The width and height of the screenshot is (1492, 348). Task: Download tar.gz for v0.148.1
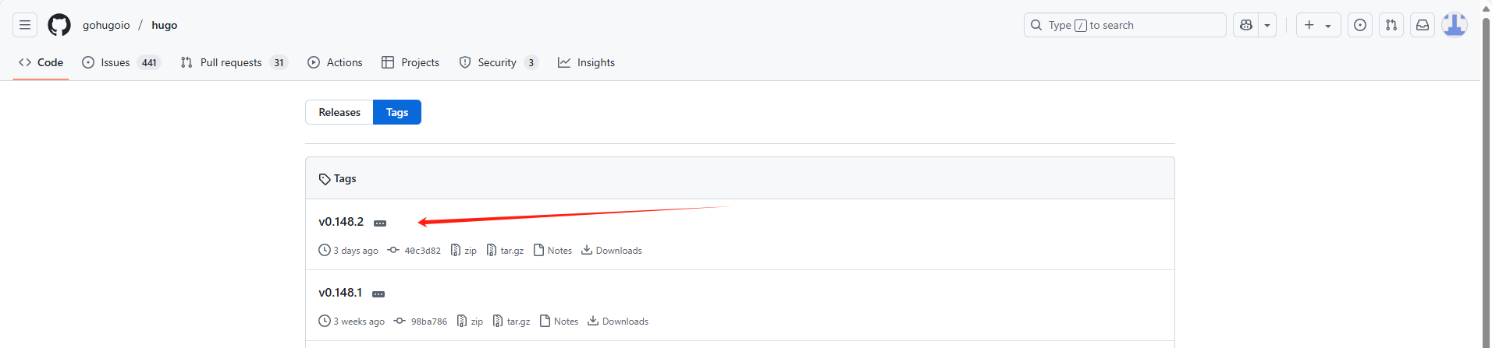512,322
